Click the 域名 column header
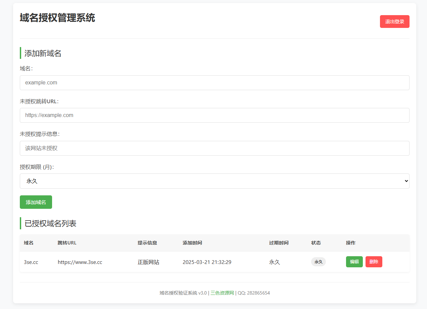The height and width of the screenshot is (309, 427). click(x=29, y=243)
